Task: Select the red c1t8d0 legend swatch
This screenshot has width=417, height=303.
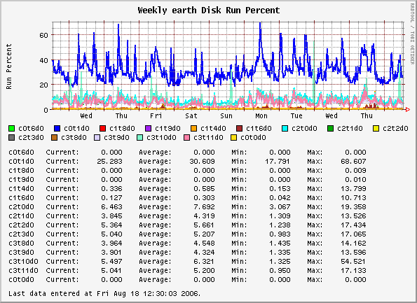Action: tap(102, 129)
